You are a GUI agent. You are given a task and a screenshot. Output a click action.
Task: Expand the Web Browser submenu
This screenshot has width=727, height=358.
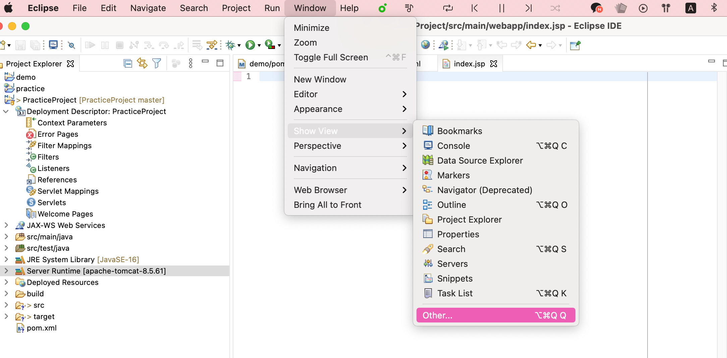(x=350, y=190)
